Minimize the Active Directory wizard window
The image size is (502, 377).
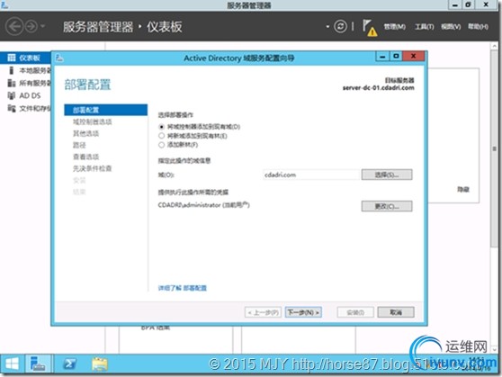click(382, 57)
